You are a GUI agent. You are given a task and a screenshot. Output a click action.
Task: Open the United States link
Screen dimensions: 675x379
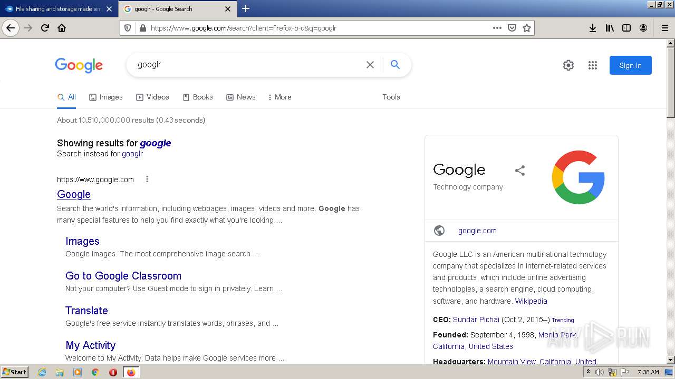[491, 346]
